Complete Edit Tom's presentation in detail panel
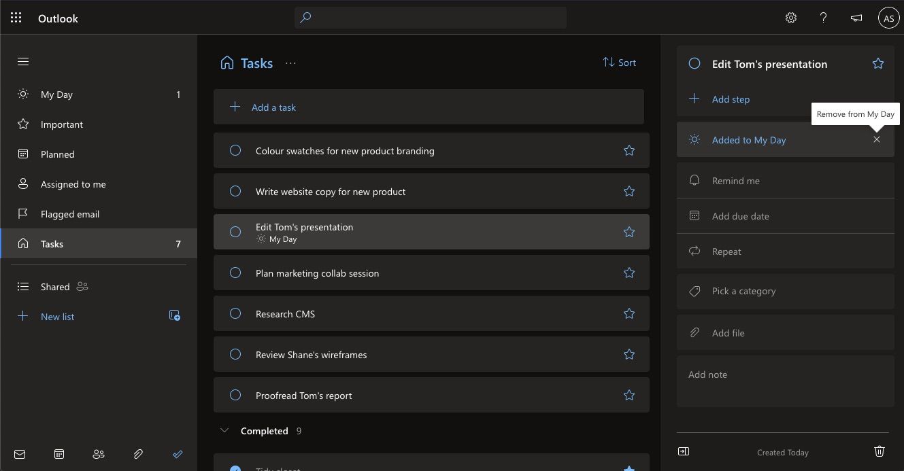Image resolution: width=904 pixels, height=471 pixels. (x=694, y=63)
